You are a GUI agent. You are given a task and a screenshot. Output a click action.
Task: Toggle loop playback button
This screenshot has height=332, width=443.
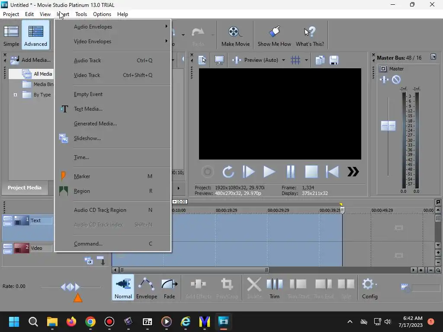pyautogui.click(x=228, y=172)
